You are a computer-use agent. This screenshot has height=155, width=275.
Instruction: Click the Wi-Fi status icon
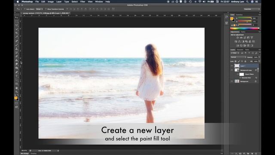tap(199, 2)
